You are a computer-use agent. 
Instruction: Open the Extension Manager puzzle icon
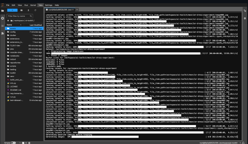tap(3, 33)
